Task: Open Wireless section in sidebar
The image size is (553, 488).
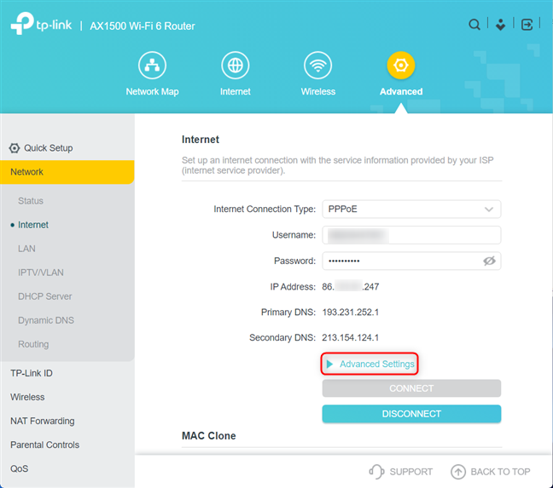Action: tap(27, 397)
